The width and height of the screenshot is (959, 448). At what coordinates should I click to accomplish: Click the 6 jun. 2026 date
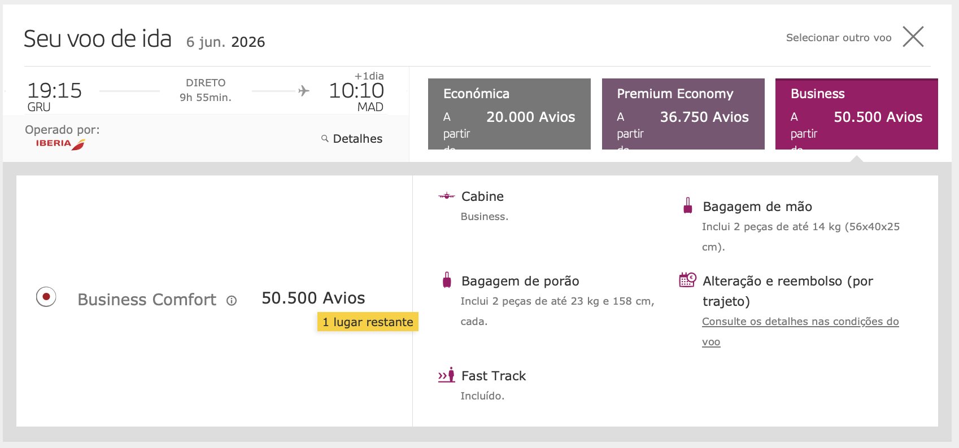(x=226, y=42)
